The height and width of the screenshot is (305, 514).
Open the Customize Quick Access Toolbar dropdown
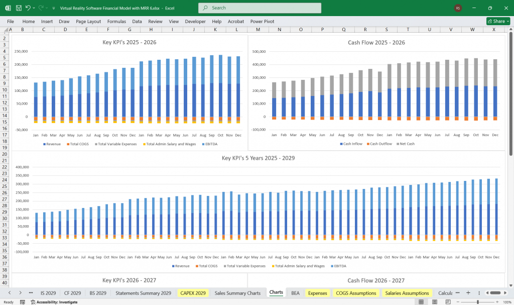[53, 8]
